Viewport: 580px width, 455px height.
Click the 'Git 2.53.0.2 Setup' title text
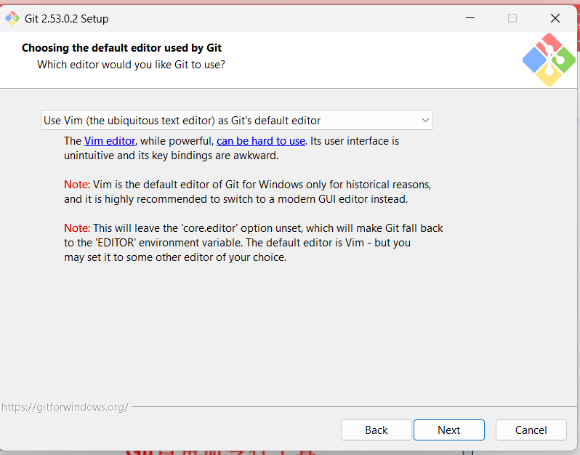pos(67,18)
